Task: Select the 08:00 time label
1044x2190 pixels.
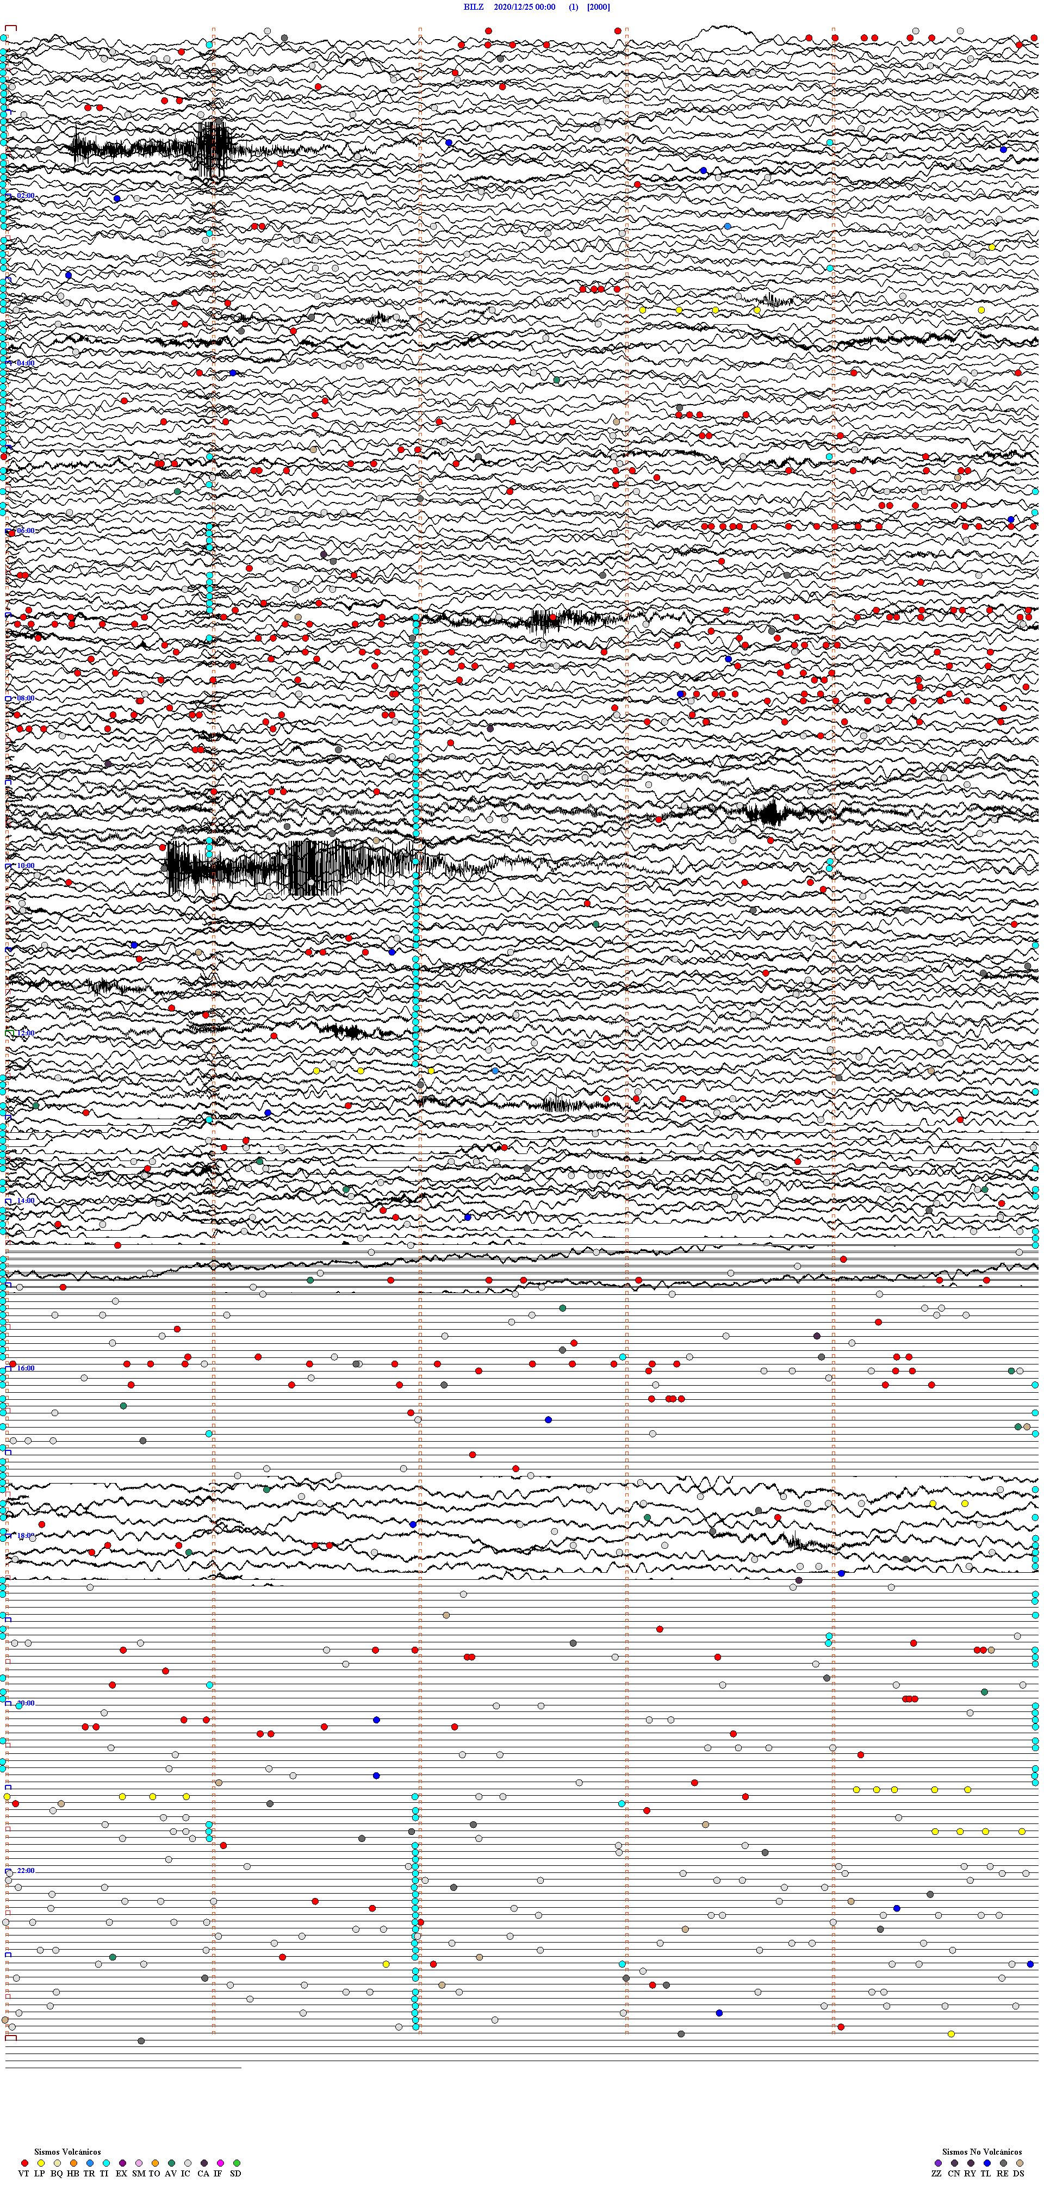Action: coord(26,698)
